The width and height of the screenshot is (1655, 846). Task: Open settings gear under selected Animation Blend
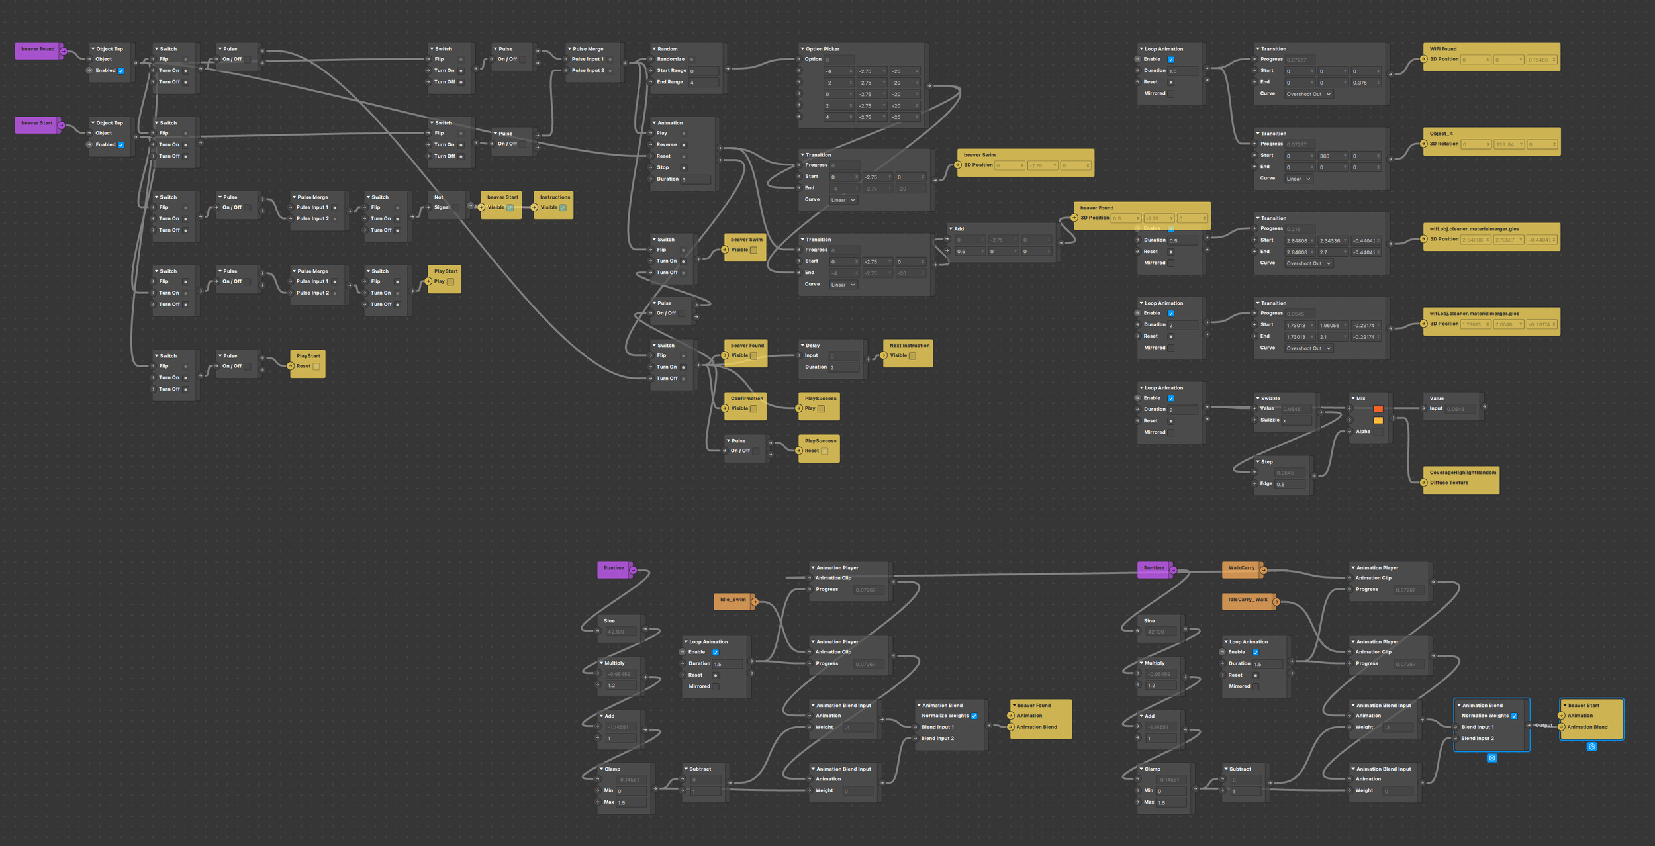1491,758
